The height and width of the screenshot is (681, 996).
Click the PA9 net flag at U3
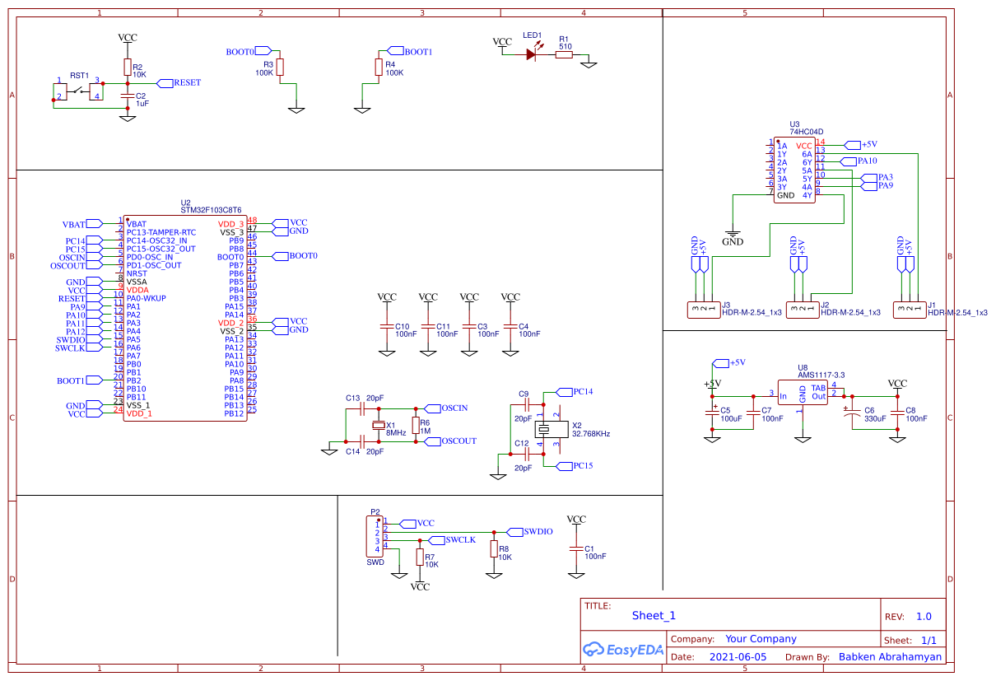(x=877, y=186)
